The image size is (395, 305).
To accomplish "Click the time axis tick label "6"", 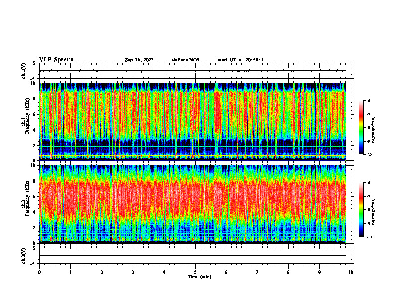I will click(226, 272).
